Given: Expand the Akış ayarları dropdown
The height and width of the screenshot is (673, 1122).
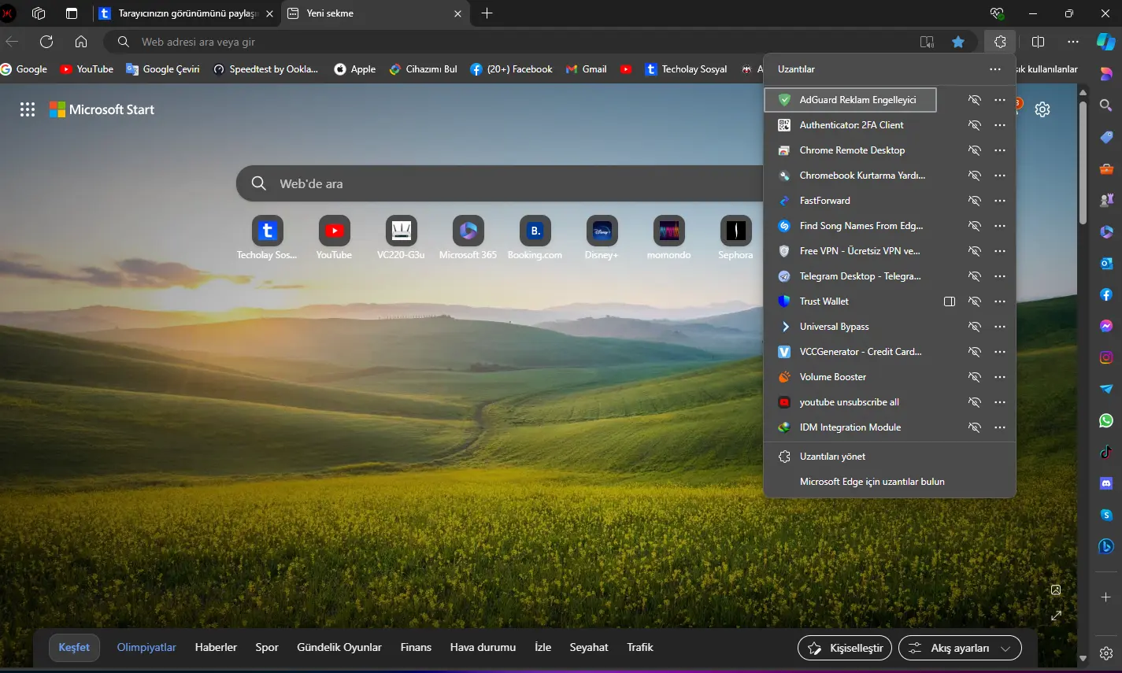Looking at the screenshot, I should tap(960, 648).
